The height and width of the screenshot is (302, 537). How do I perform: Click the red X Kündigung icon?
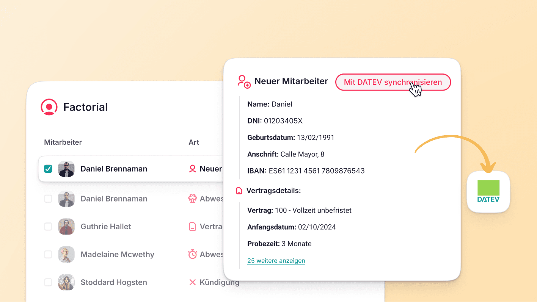click(193, 282)
